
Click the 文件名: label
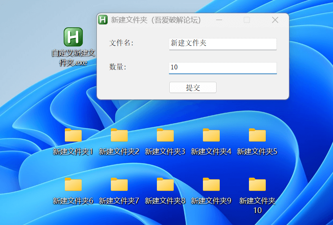(x=122, y=43)
